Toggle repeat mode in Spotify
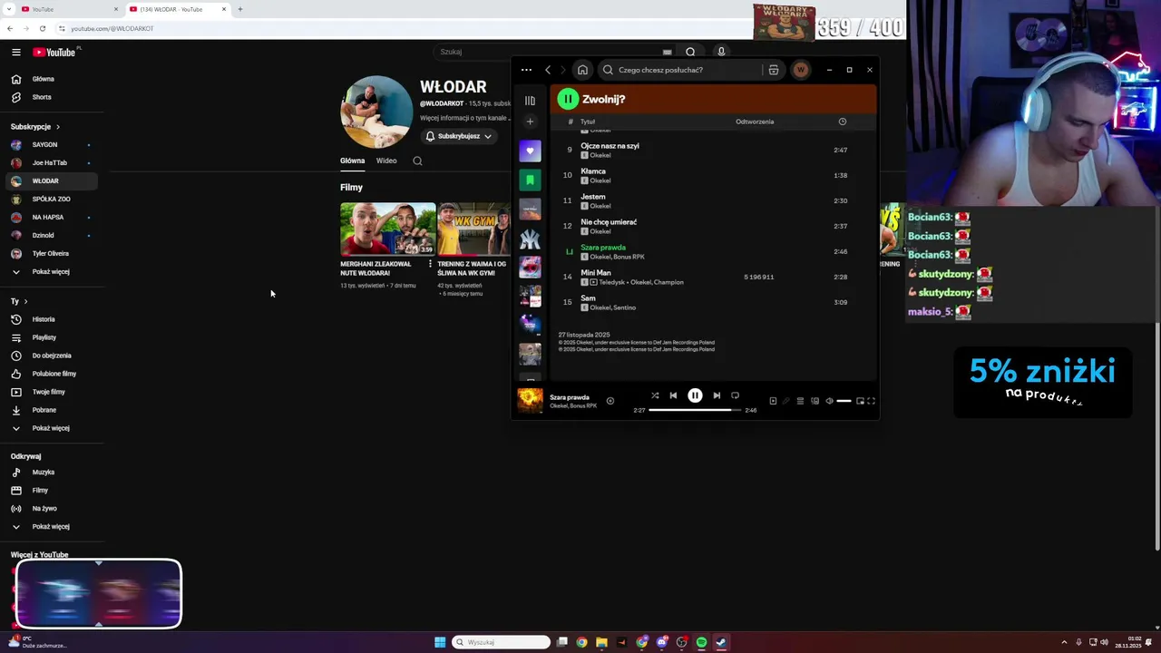 click(x=735, y=395)
